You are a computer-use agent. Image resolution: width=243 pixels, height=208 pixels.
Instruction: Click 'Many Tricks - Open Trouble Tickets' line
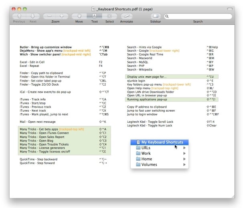pos(44,144)
